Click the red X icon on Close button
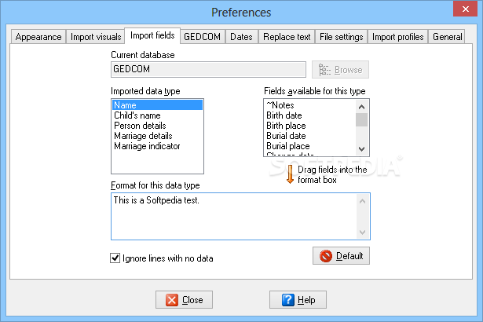 [x=172, y=300]
